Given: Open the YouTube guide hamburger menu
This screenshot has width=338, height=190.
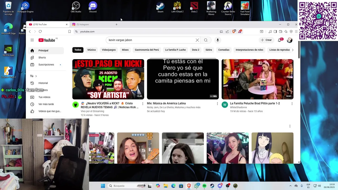Looking at the screenshot, I should click(32, 40).
